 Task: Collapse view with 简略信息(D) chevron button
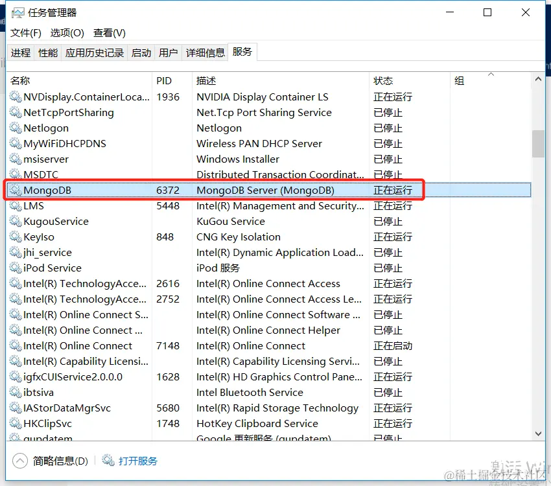point(20,461)
